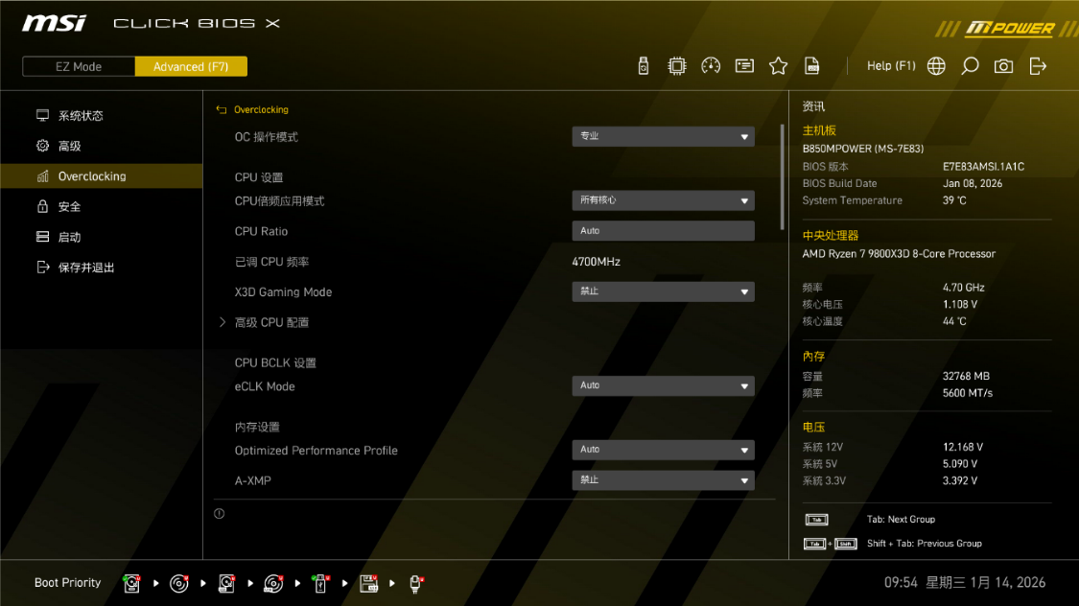Click the Boot Priority label
The height and width of the screenshot is (606, 1079).
pyautogui.click(x=67, y=583)
